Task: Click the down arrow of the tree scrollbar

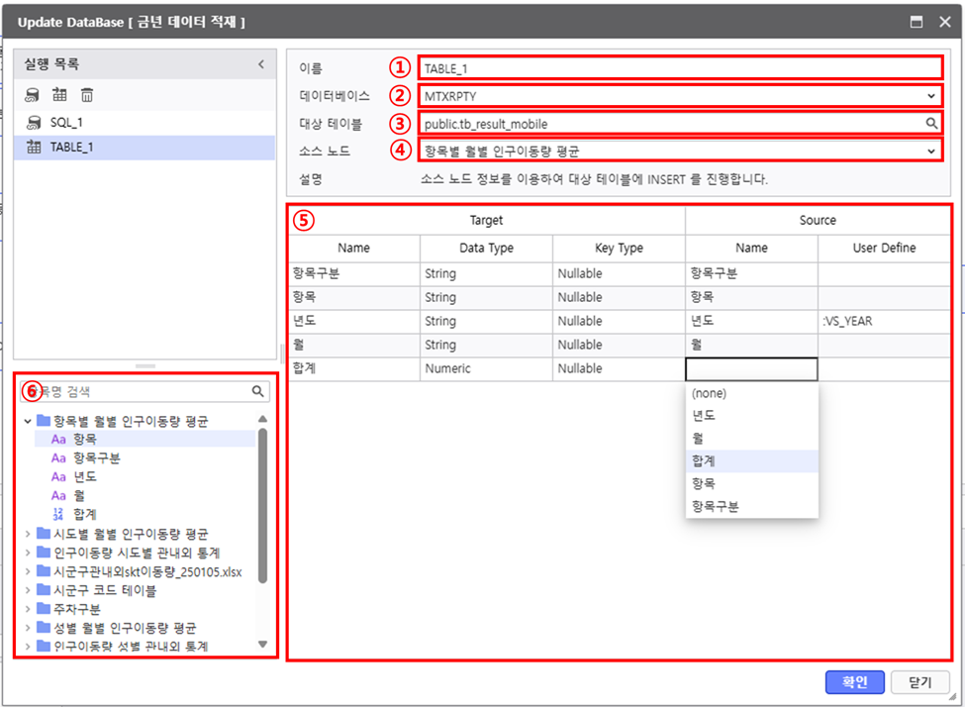Action: (262, 645)
